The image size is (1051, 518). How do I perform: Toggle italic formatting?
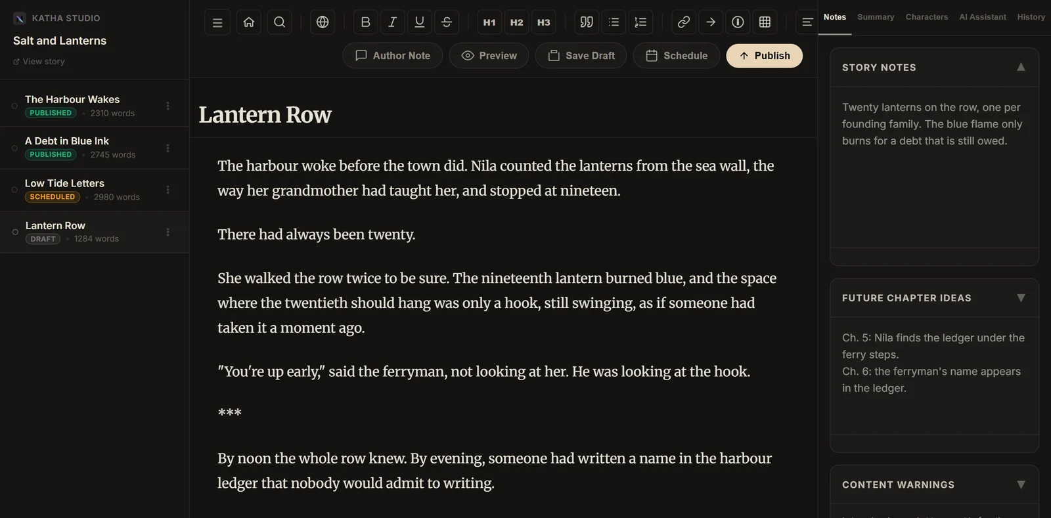(x=393, y=22)
